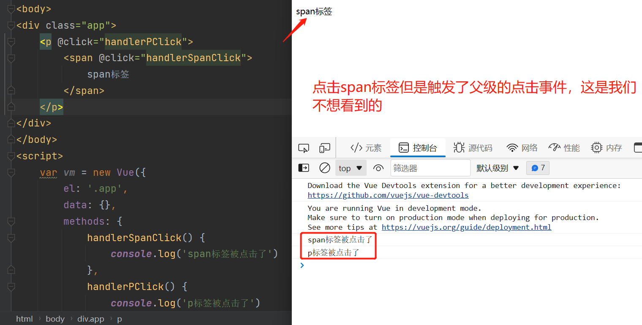This screenshot has height=325, width=642.
Task: Focus the 筛选器 filter field
Action: coord(430,168)
